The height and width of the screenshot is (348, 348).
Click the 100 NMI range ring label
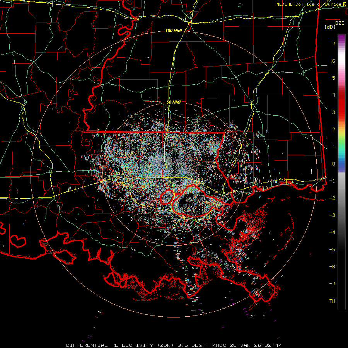tap(174, 31)
